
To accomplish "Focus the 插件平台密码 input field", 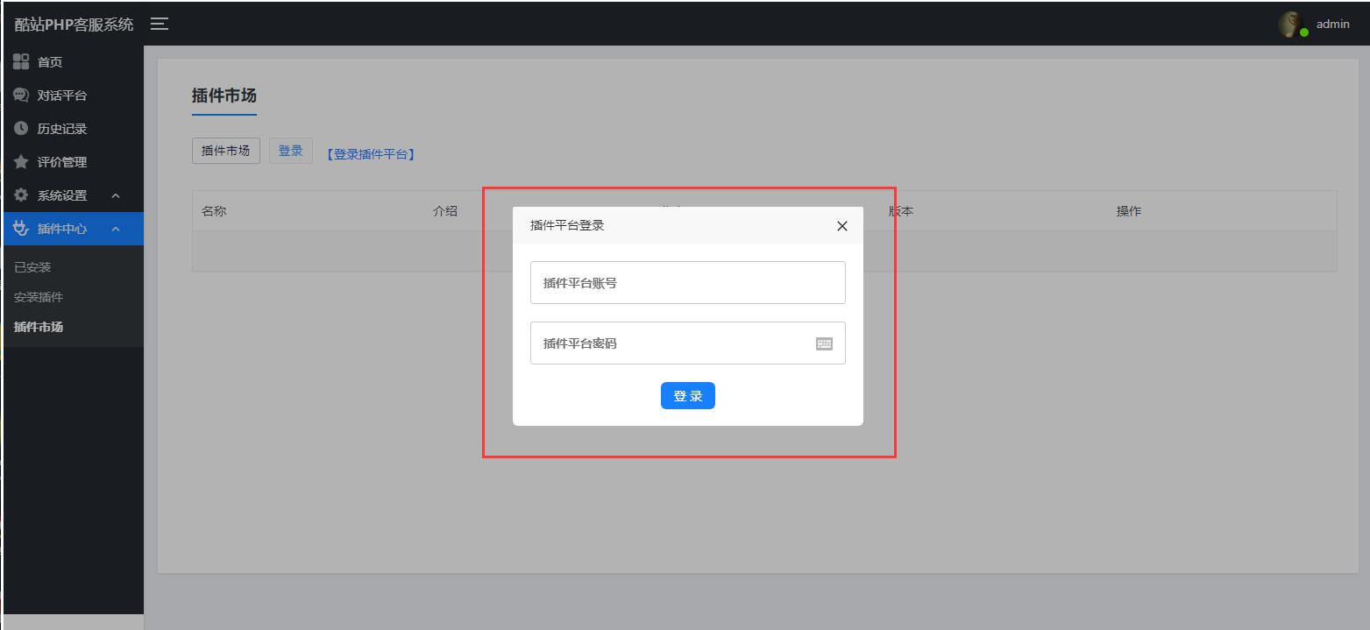I will click(671, 343).
